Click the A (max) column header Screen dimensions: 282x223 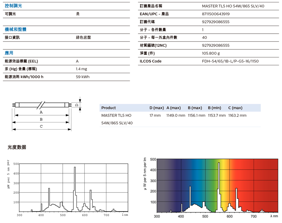click(x=174, y=108)
